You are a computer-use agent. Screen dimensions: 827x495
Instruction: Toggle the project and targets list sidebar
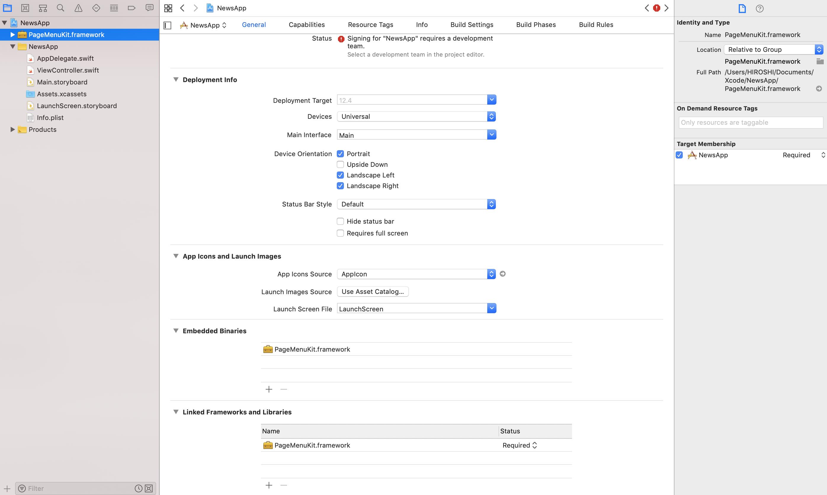(167, 25)
